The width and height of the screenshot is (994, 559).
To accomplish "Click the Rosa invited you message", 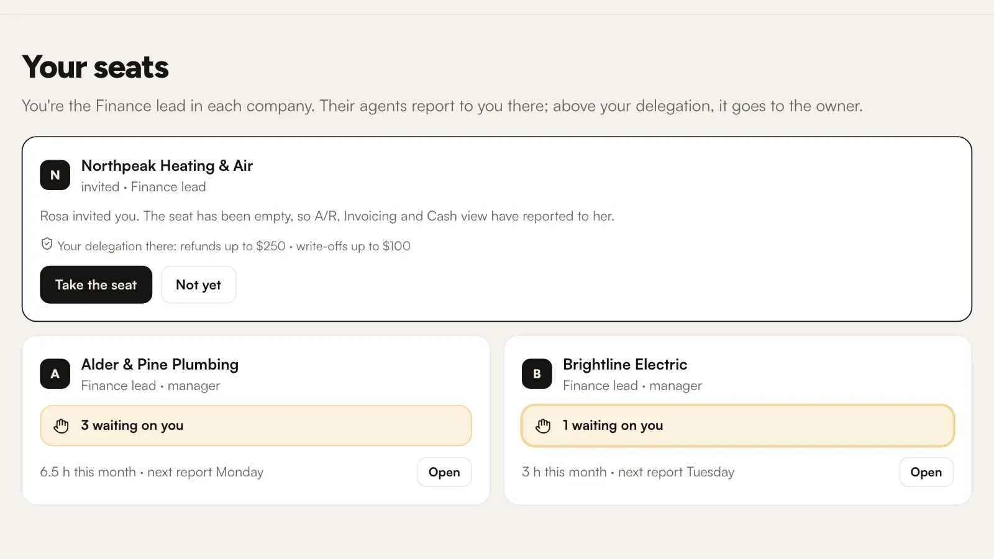I will coord(327,216).
